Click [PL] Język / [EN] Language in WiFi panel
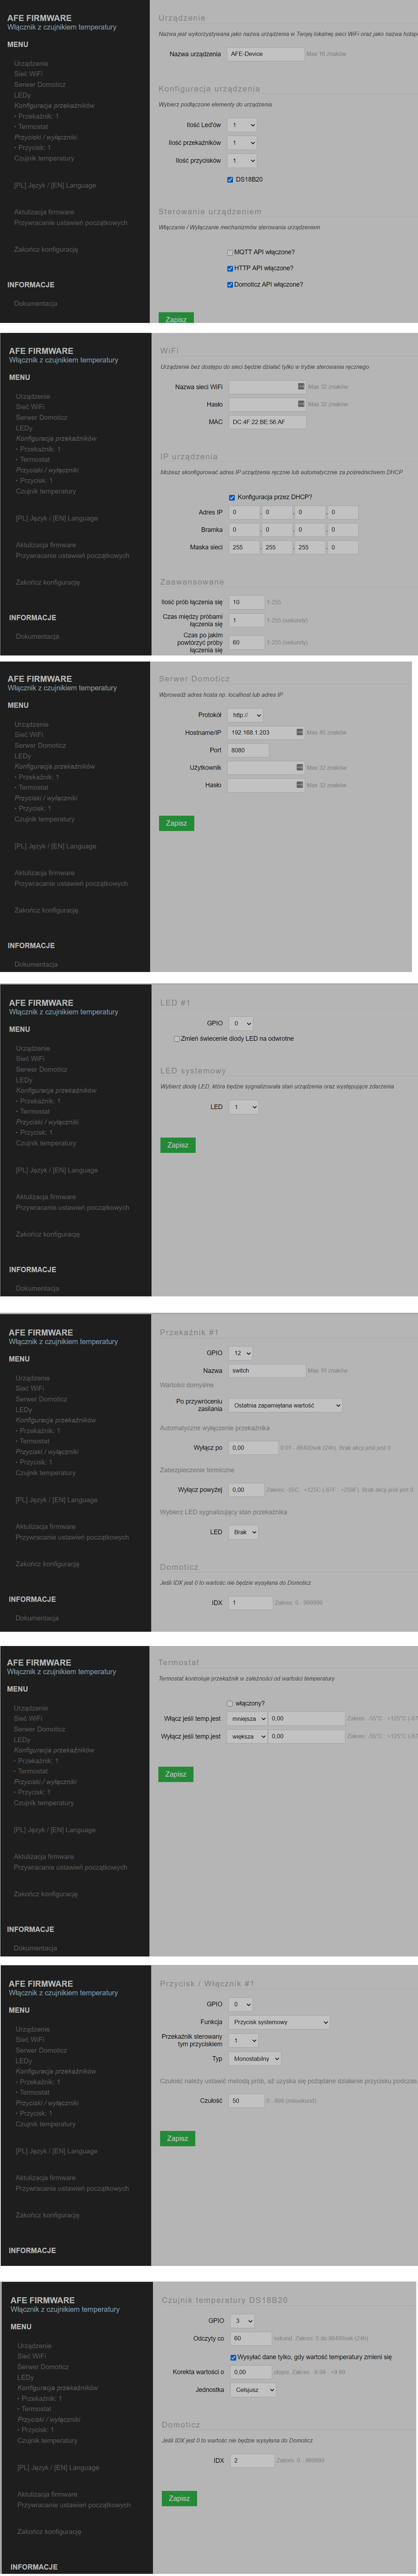 [x=57, y=518]
